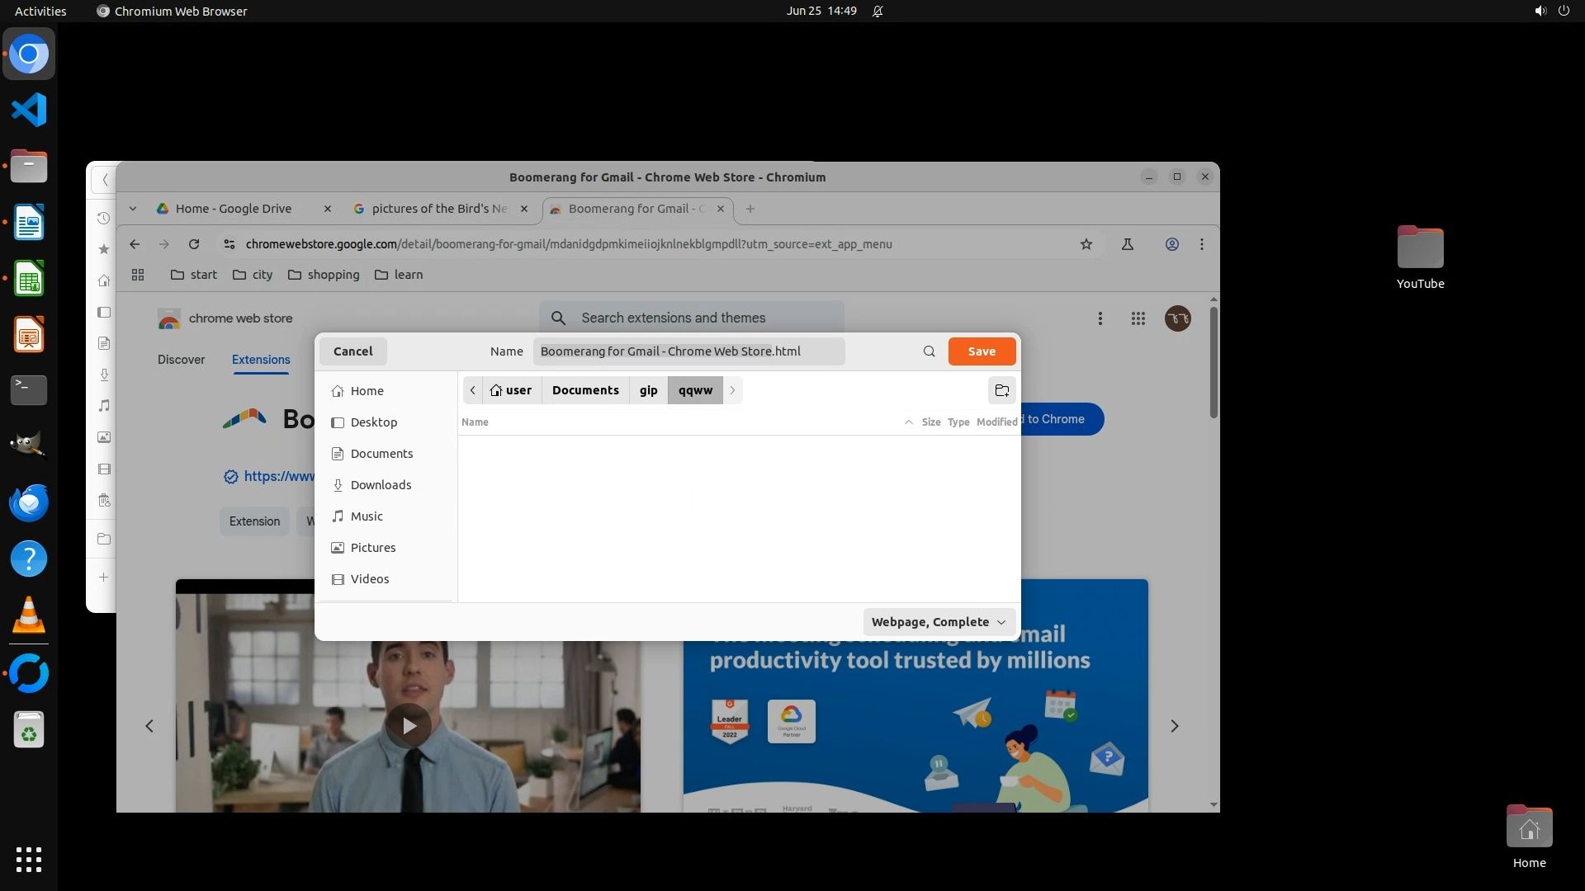Reload the Chrome Web Store page

194,244
